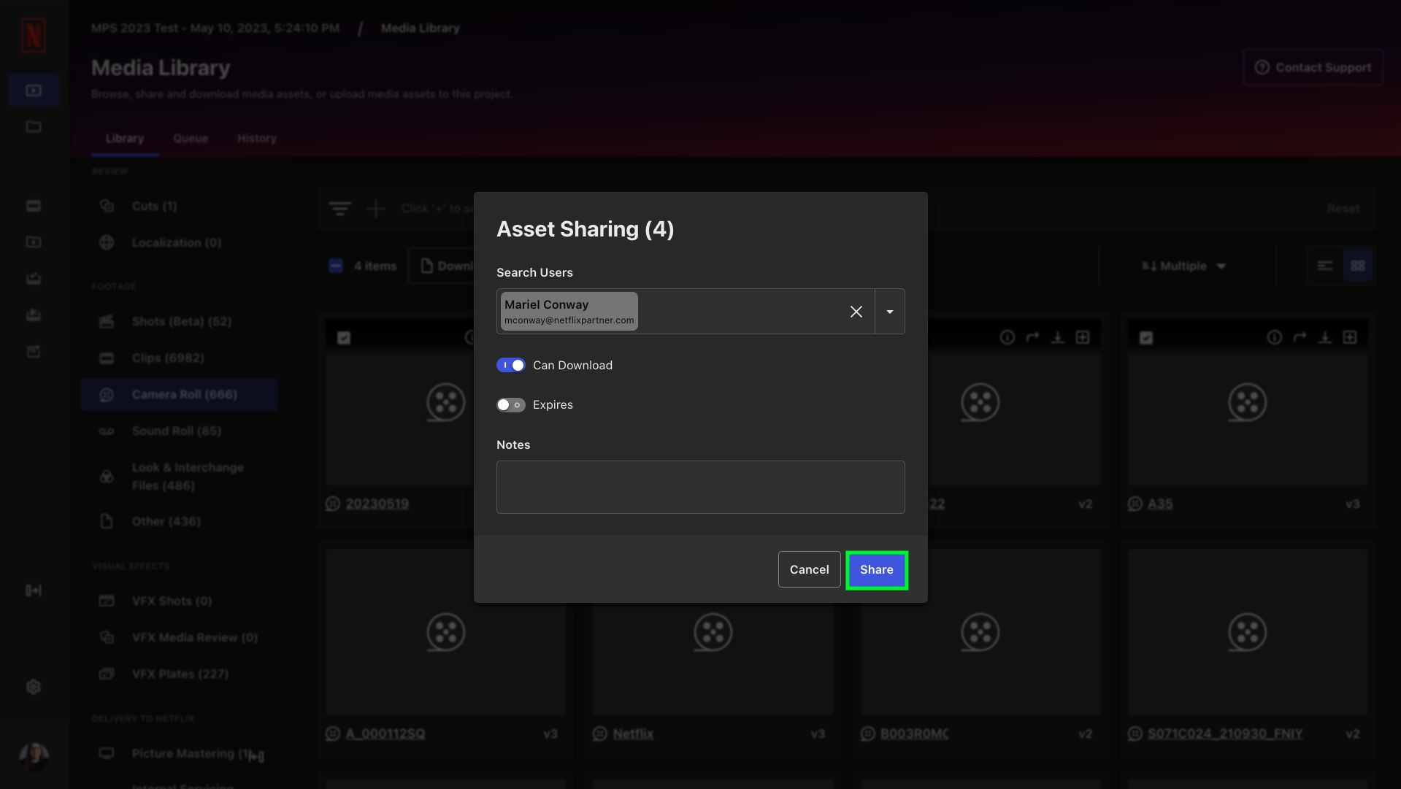Select the Library tab
The height and width of the screenshot is (789, 1401).
125,138
